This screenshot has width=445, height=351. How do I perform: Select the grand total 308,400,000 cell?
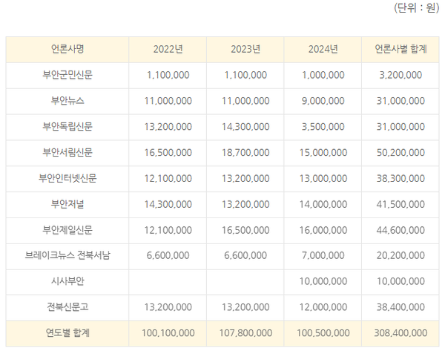point(401,333)
